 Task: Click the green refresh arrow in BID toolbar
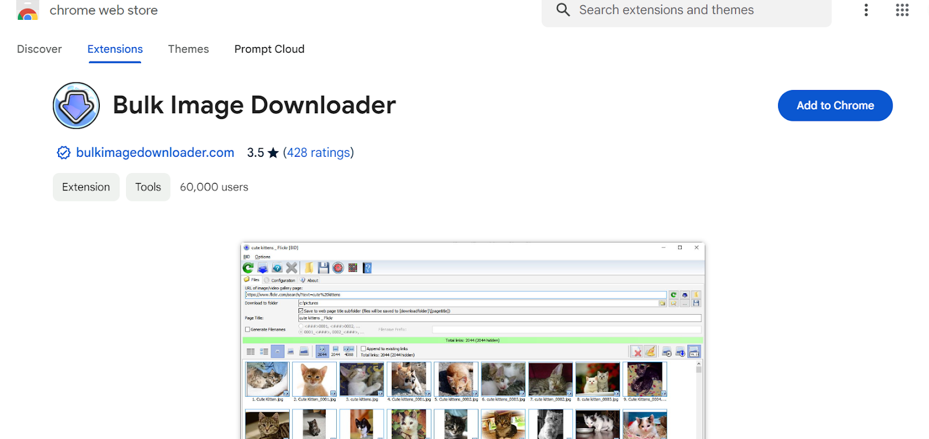[x=248, y=268]
